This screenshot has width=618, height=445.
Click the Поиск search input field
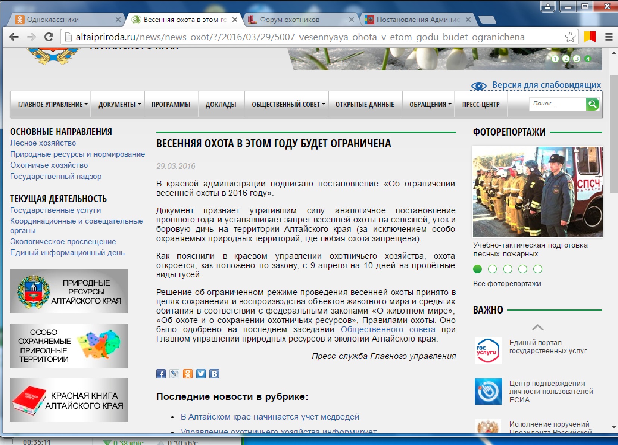557,104
